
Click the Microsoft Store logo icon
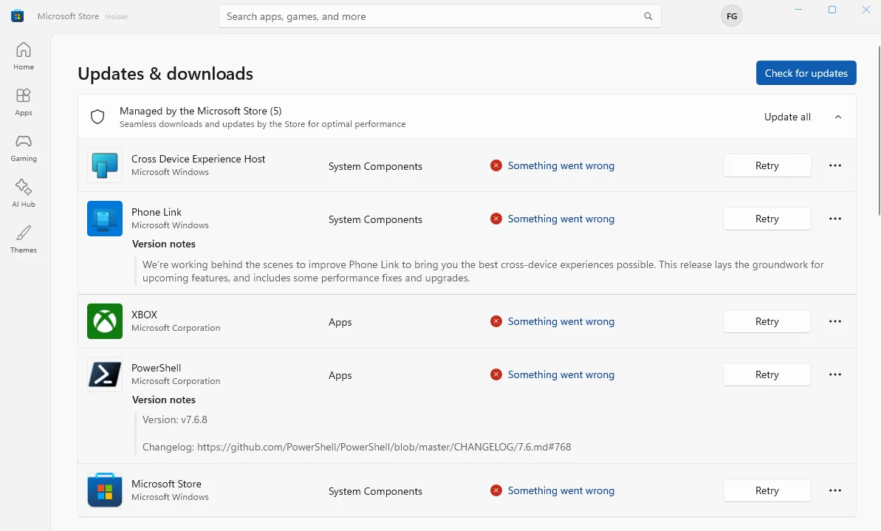[x=18, y=16]
